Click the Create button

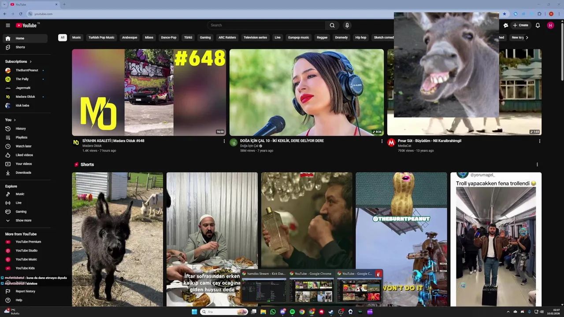click(520, 25)
